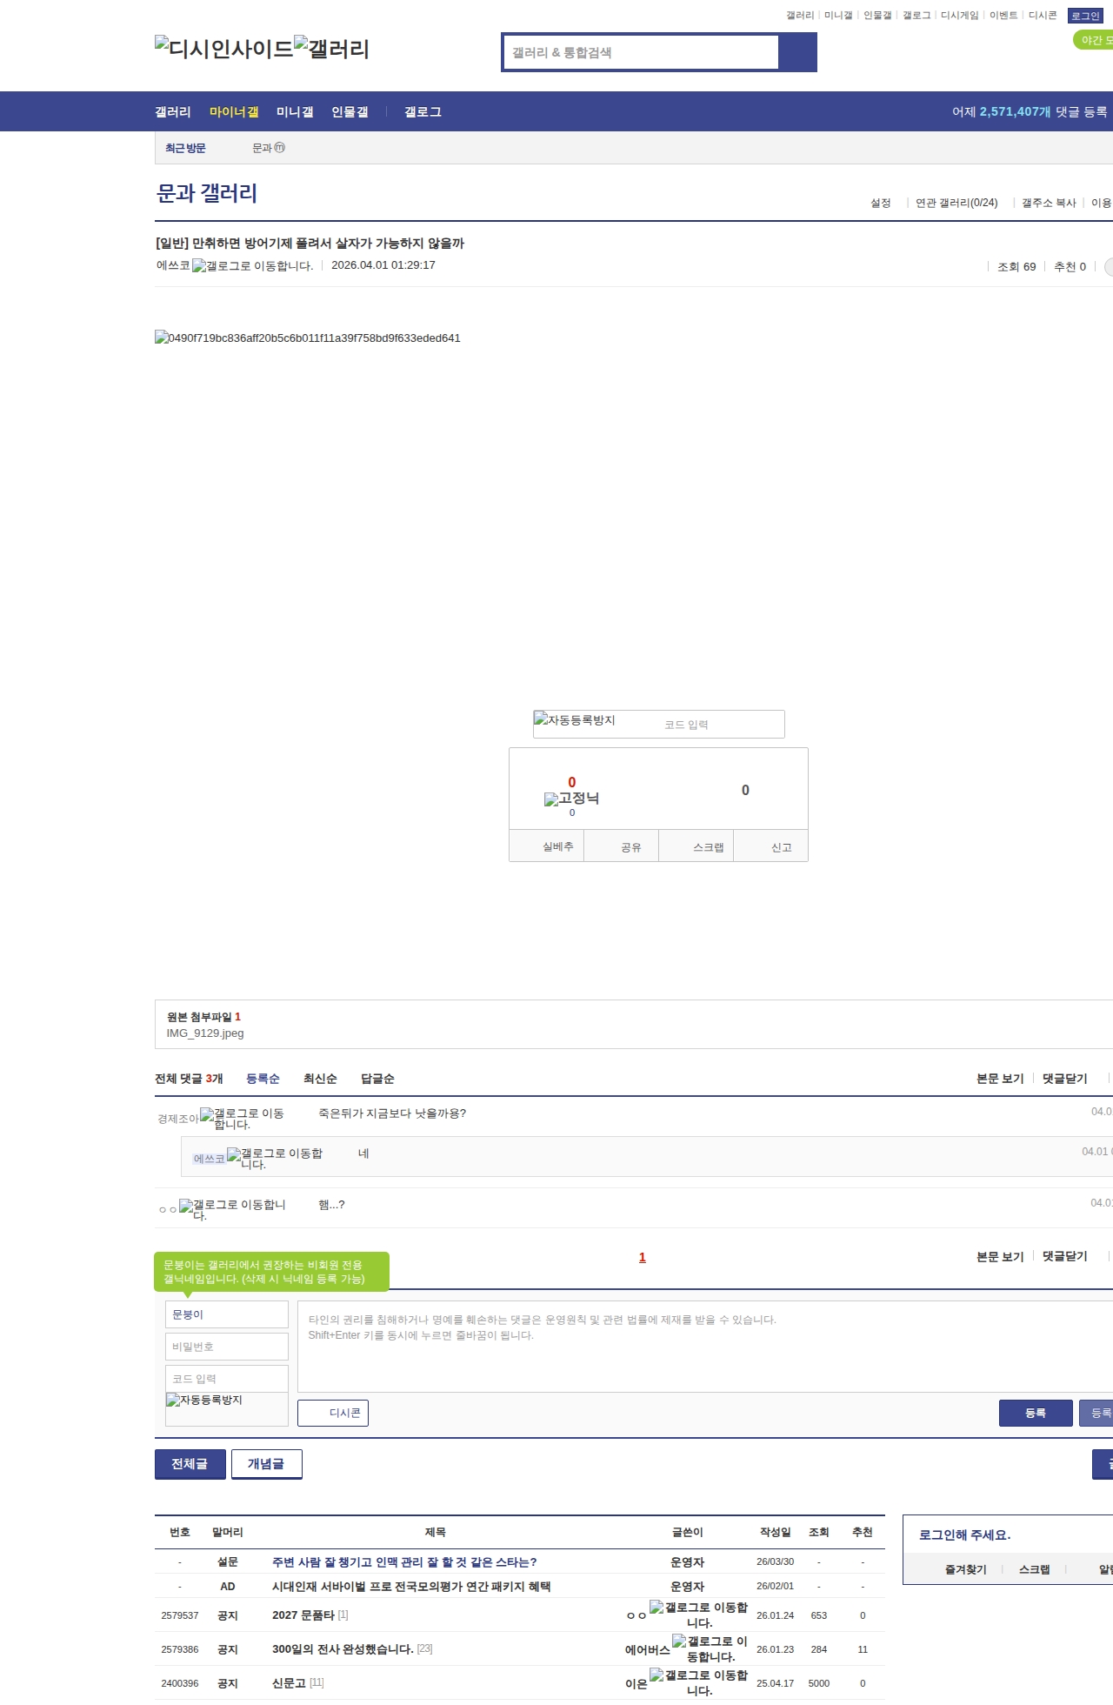Click the captcha 코드 입력 field above the vote box

[x=722, y=725]
